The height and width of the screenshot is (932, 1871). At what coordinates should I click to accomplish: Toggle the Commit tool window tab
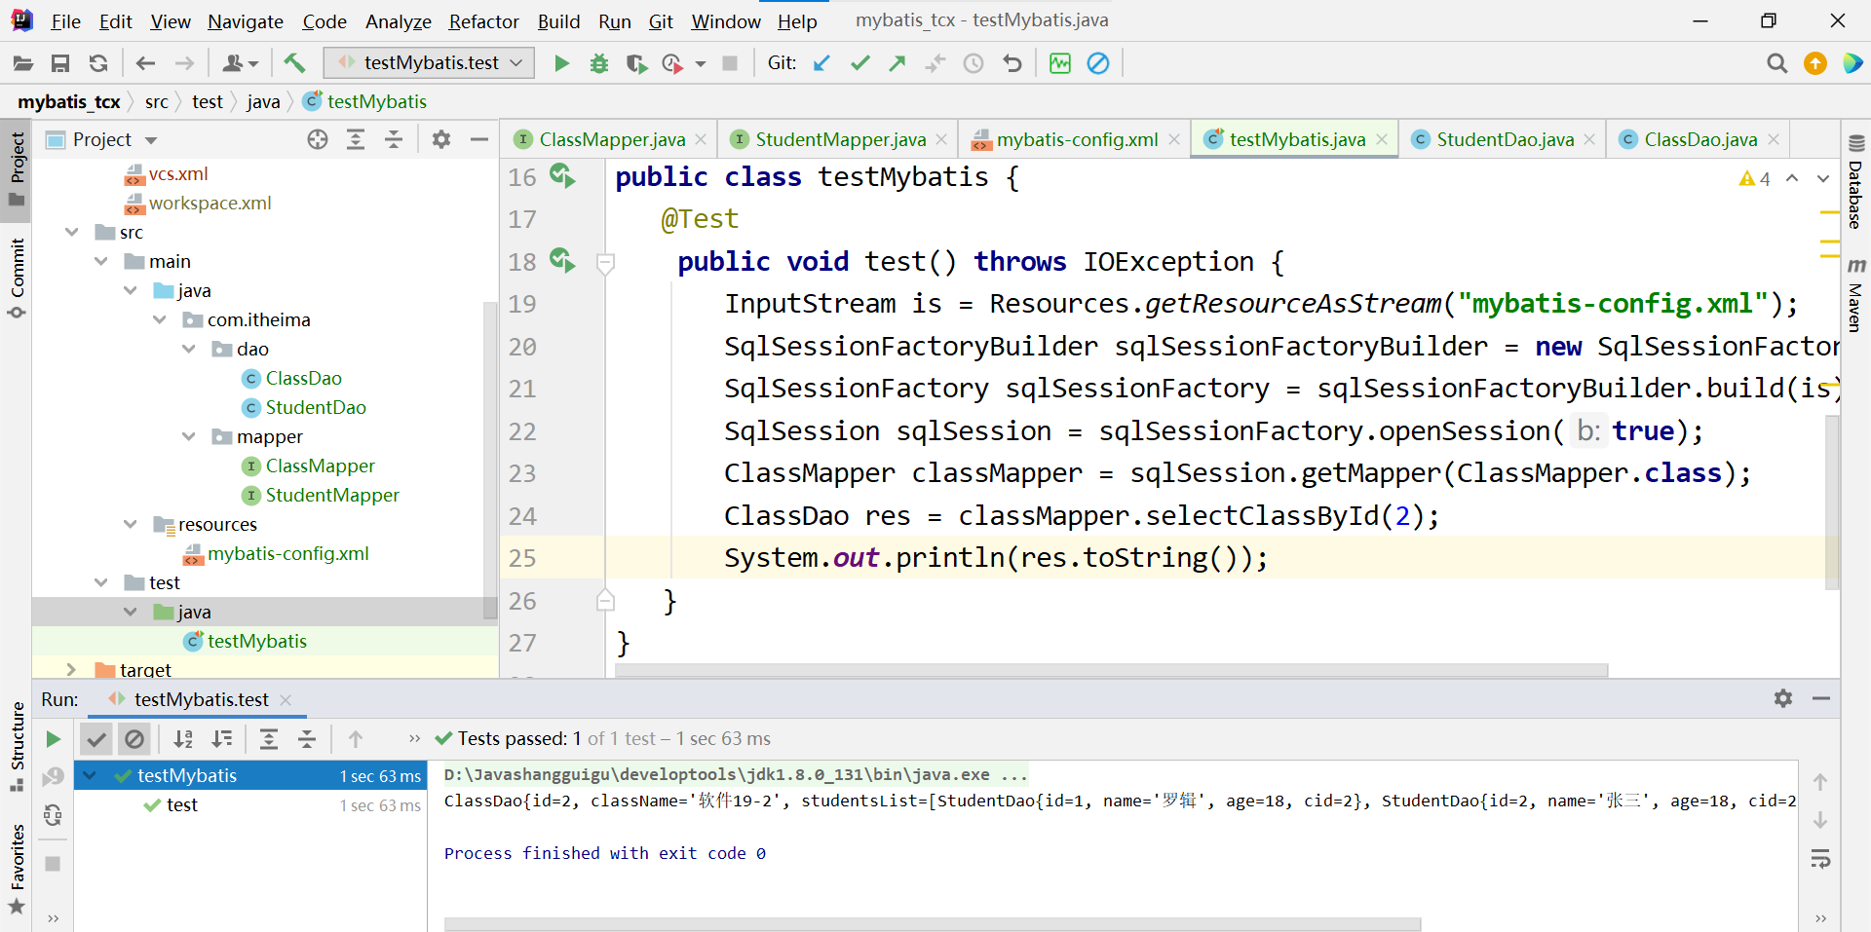point(17,278)
